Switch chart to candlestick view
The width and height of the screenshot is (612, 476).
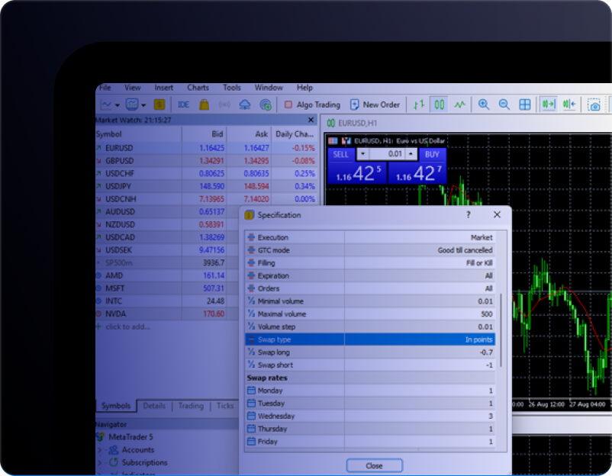click(440, 105)
